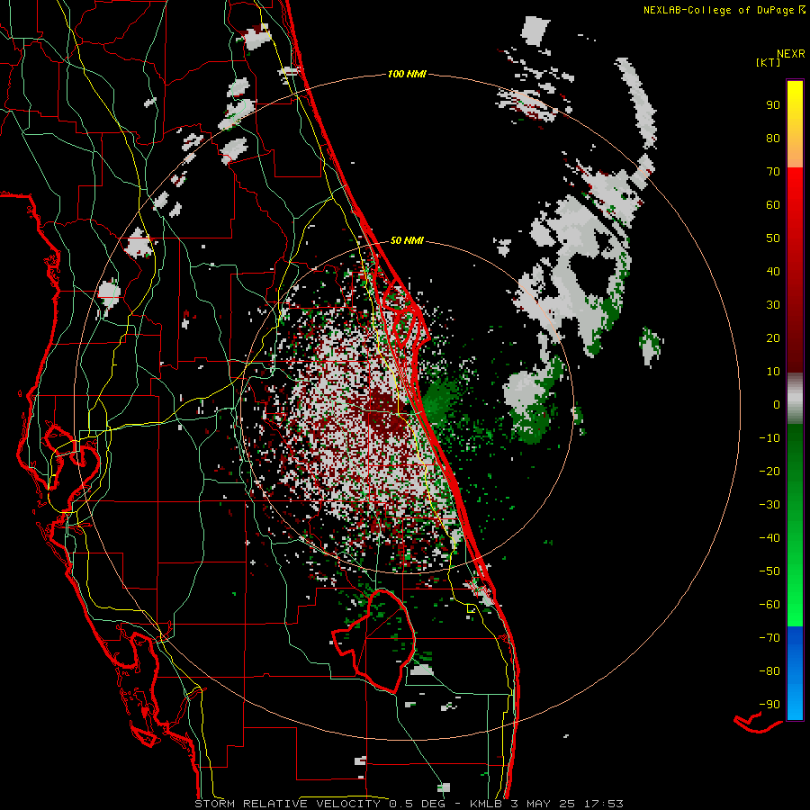Click the -50 value on velocity scale

point(769,571)
